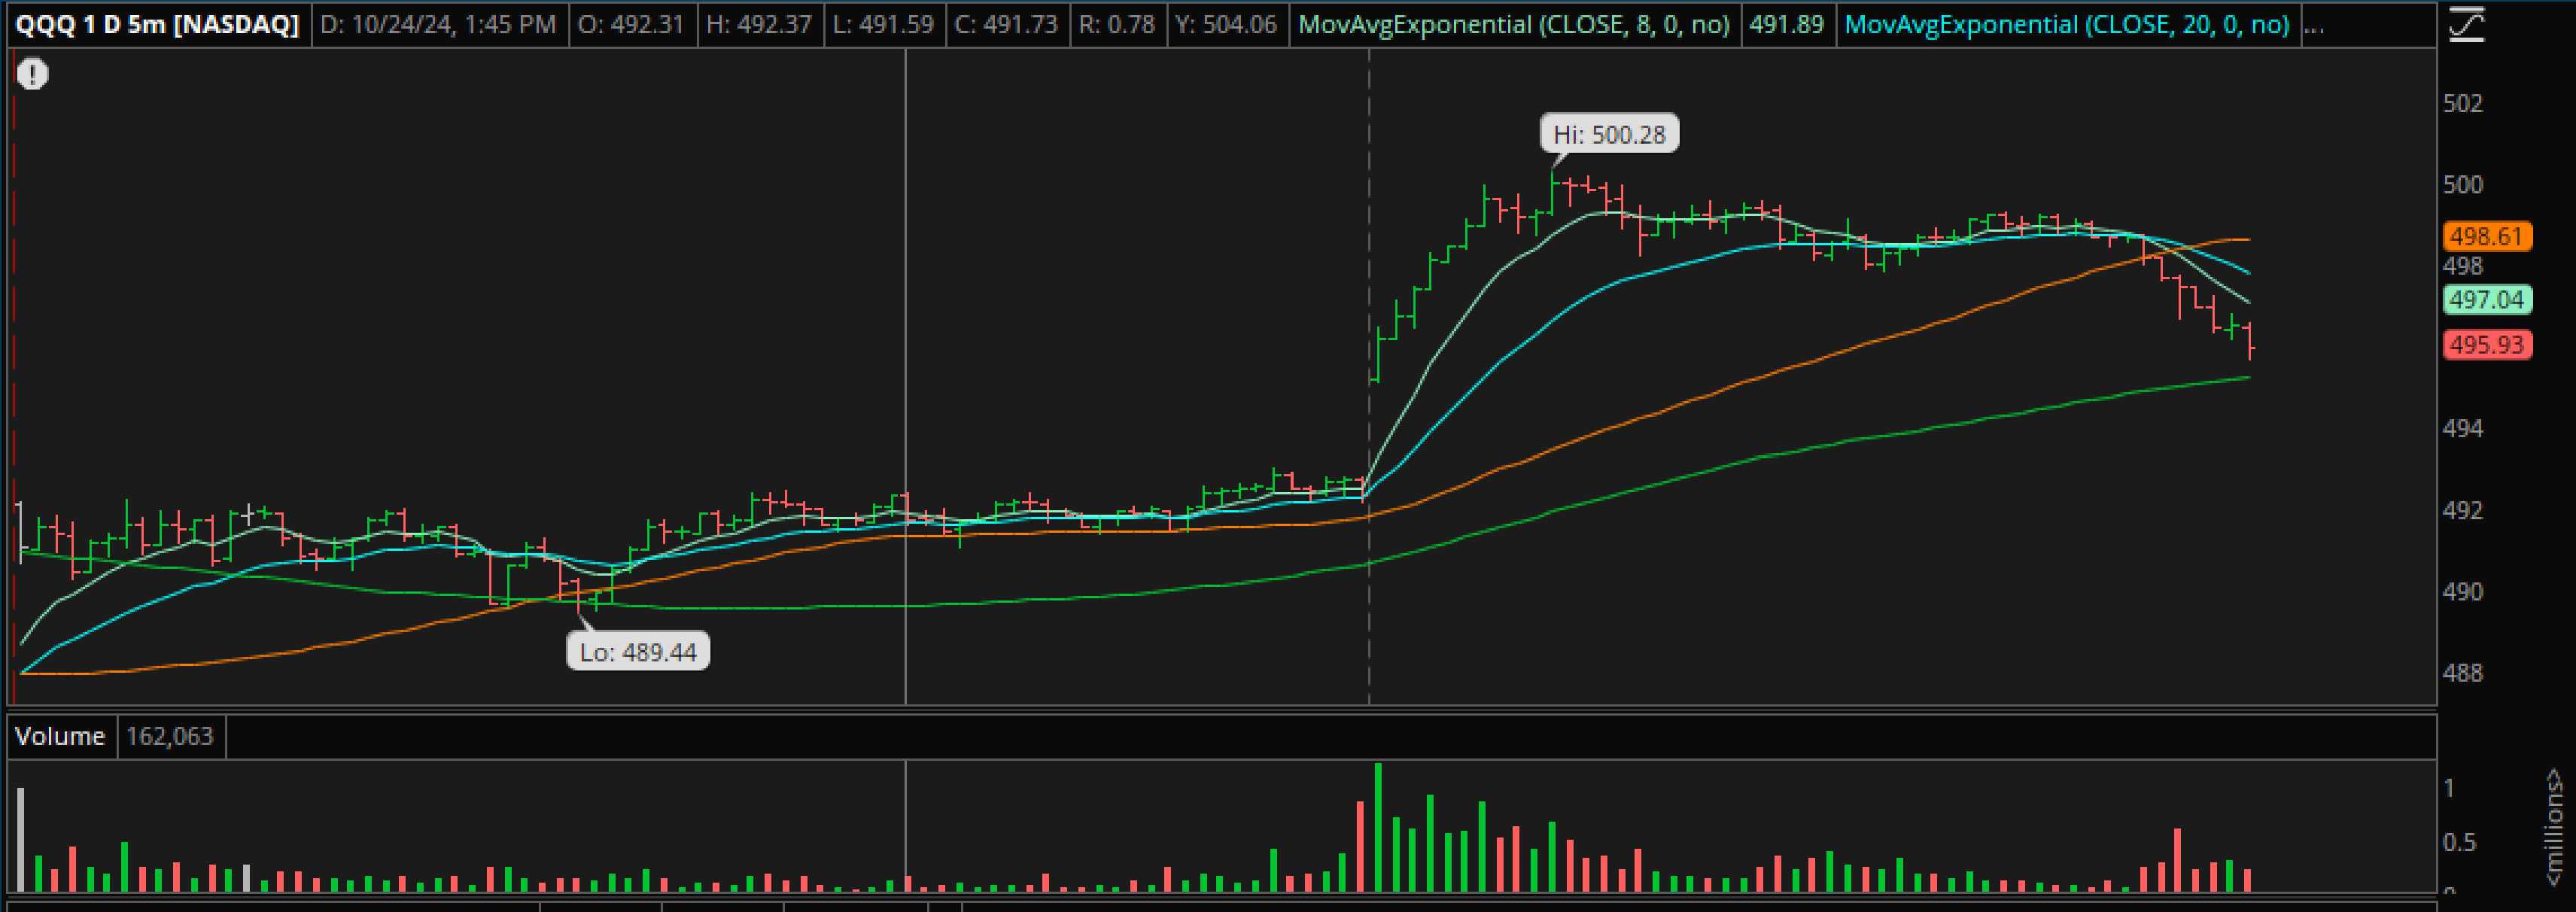Click the Hi: 500.28 price label

(x=1608, y=135)
